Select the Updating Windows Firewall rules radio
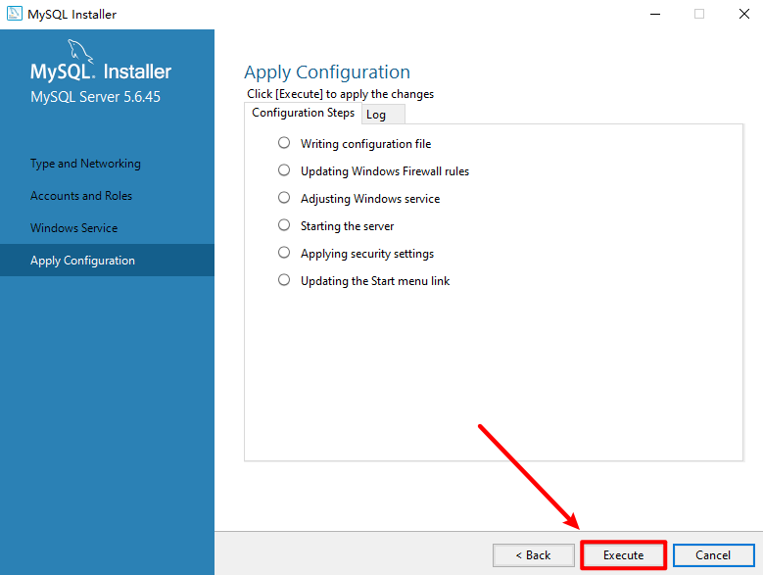Viewport: 763px width, 575px height. (x=284, y=170)
